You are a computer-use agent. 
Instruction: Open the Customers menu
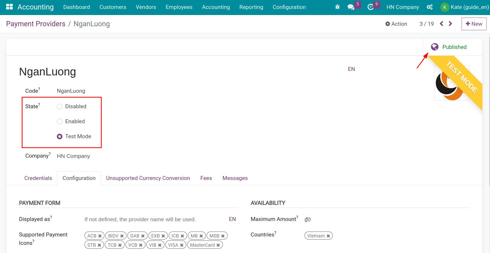point(113,7)
